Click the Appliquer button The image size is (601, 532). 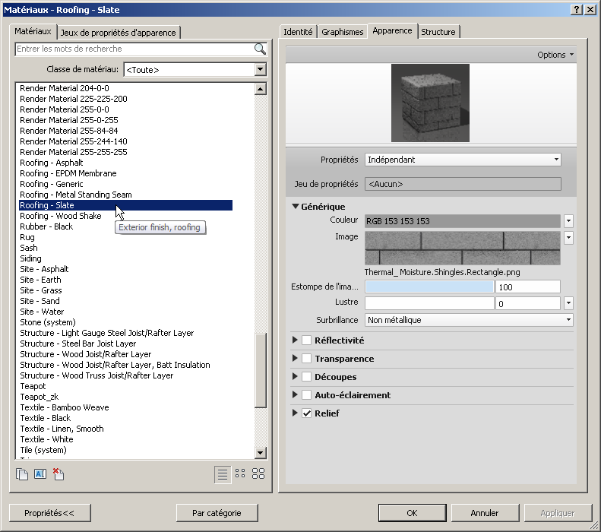(x=558, y=513)
